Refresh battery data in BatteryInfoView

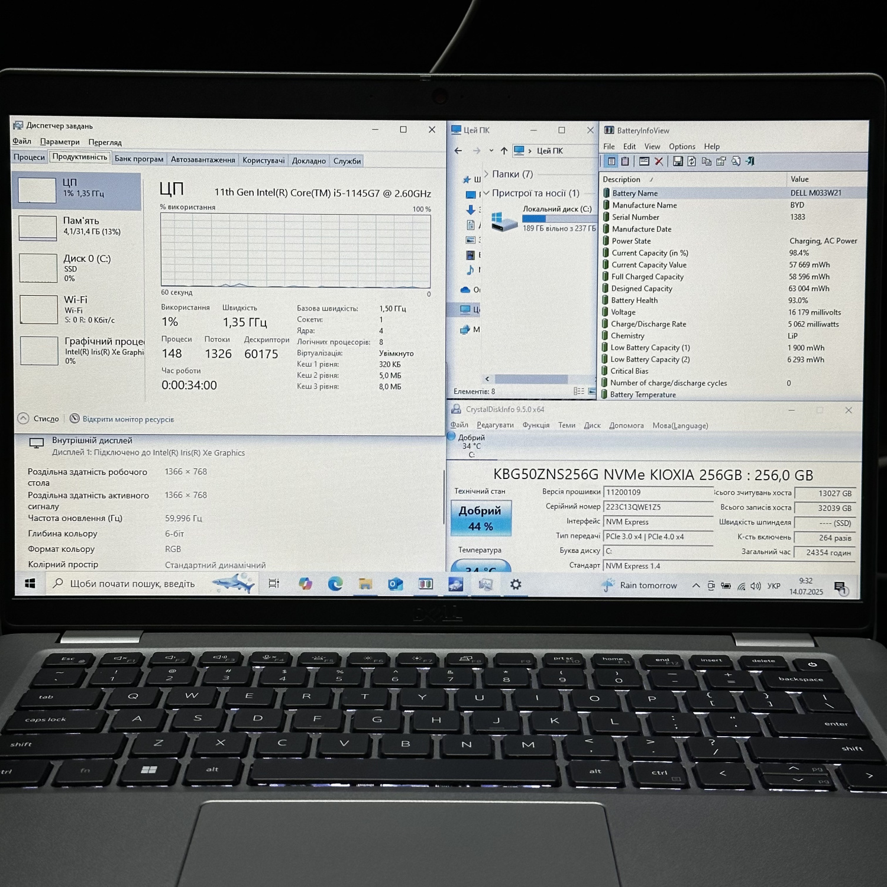(692, 161)
